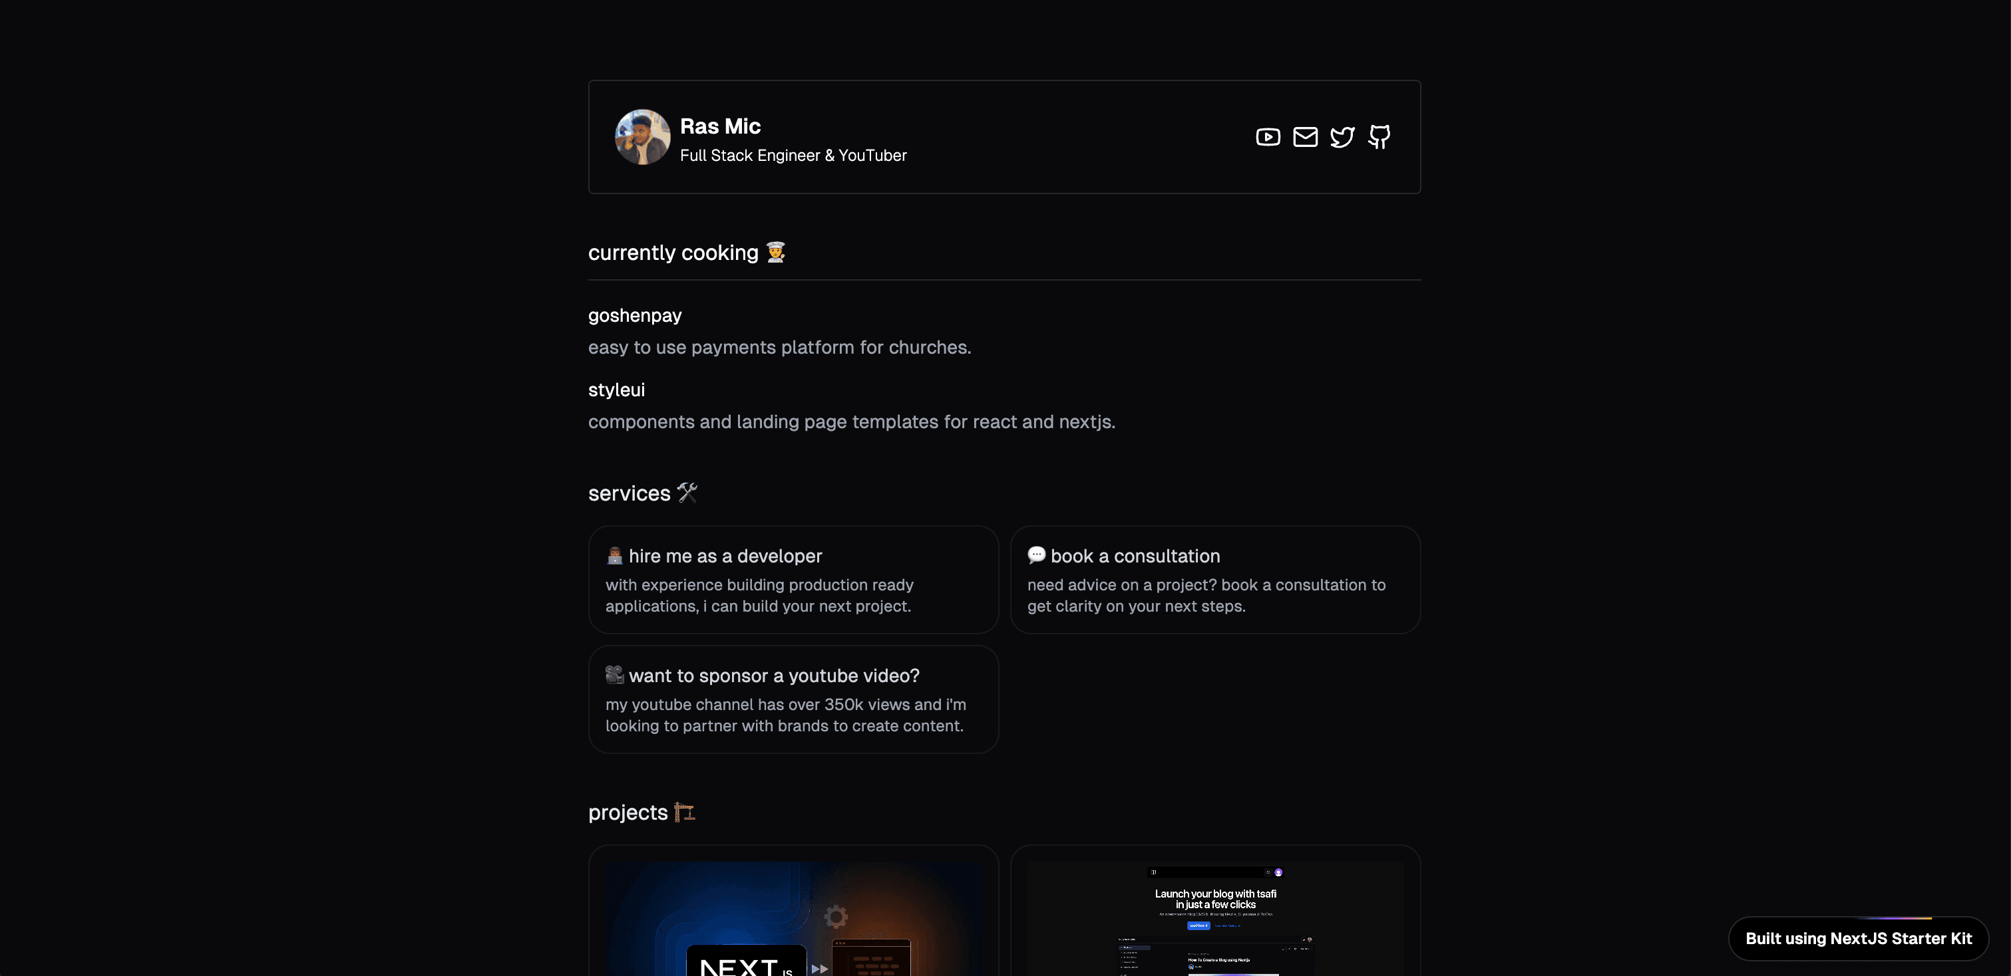The image size is (2011, 976).
Task: Open the tsafi blog project thumbnail
Action: coord(1214,918)
